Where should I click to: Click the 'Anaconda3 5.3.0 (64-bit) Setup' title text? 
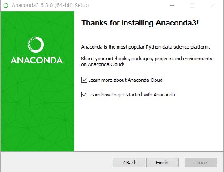point(50,5)
